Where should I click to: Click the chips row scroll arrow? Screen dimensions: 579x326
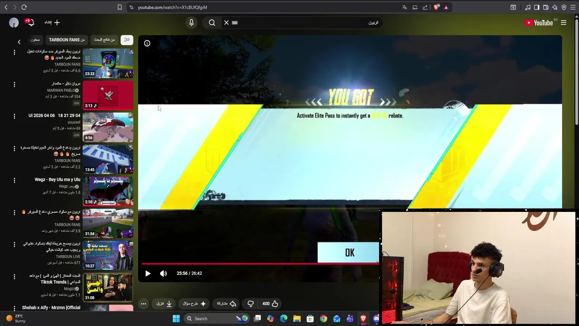click(19, 42)
